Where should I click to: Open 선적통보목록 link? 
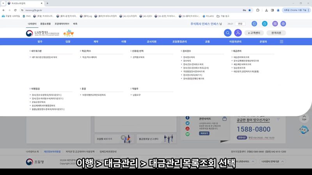tap(138, 57)
